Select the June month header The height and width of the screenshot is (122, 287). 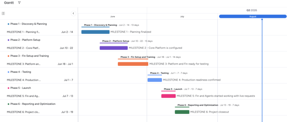[x=113, y=17]
